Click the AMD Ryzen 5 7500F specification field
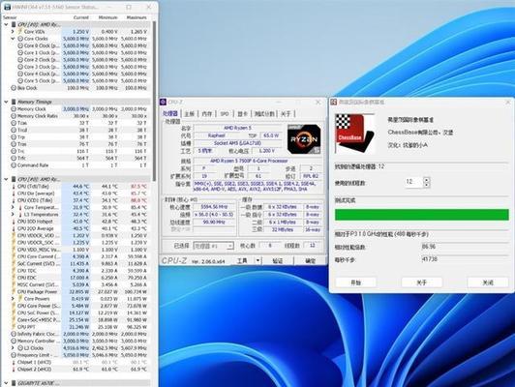Image resolution: width=515 pixels, height=387 pixels. click(x=249, y=161)
